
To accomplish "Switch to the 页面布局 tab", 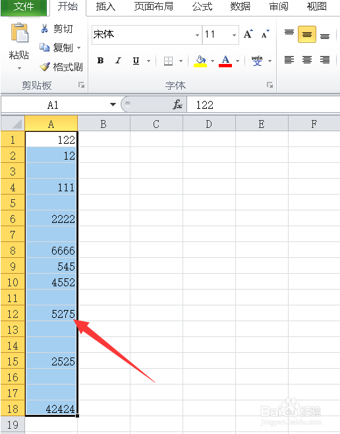I will (x=154, y=7).
